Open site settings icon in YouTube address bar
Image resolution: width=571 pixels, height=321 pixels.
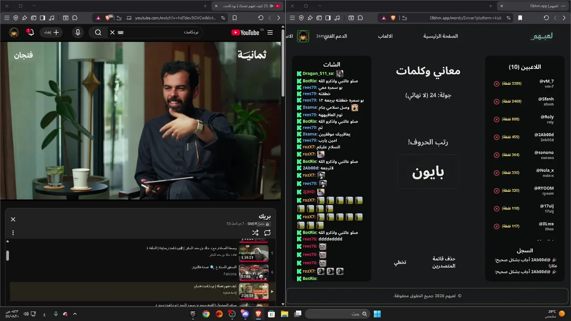pos(223,18)
